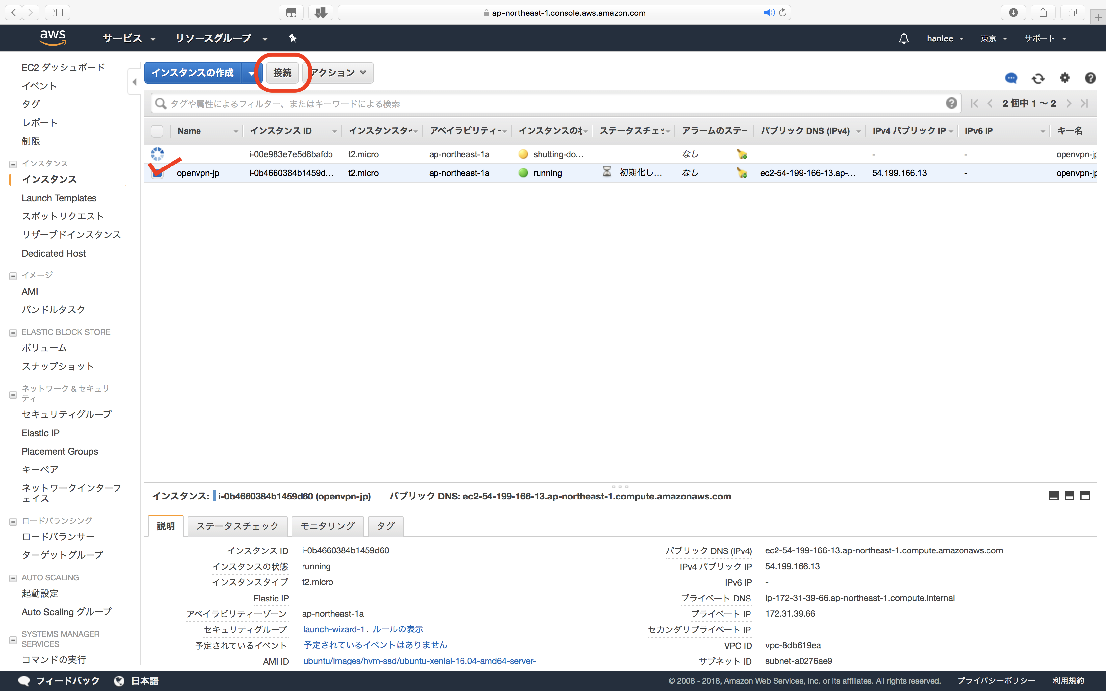Image resolution: width=1106 pixels, height=691 pixels.
Task: Click the インスタンスの作成 button
Action: point(193,73)
